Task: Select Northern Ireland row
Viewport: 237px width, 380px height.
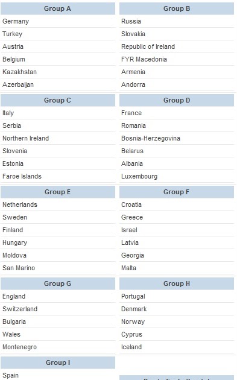Action: (x=58, y=138)
